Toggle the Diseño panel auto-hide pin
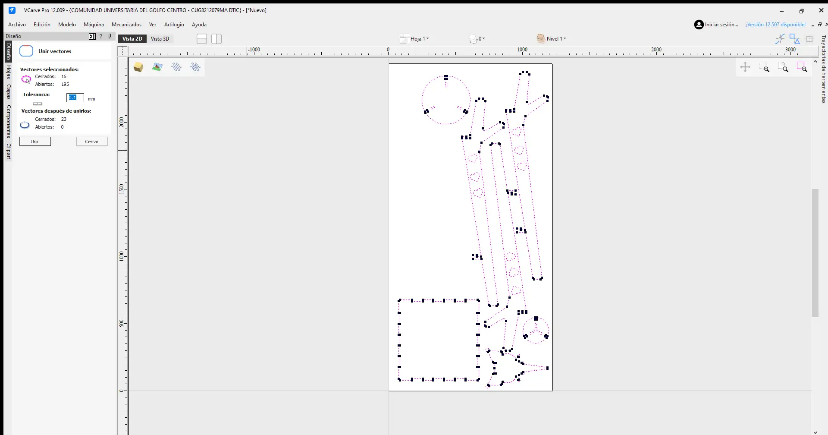The image size is (828, 435). coord(110,36)
